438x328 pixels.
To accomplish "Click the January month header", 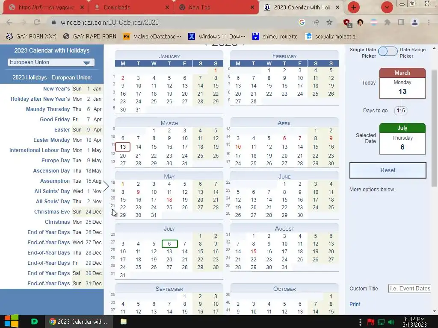I will [169, 56].
